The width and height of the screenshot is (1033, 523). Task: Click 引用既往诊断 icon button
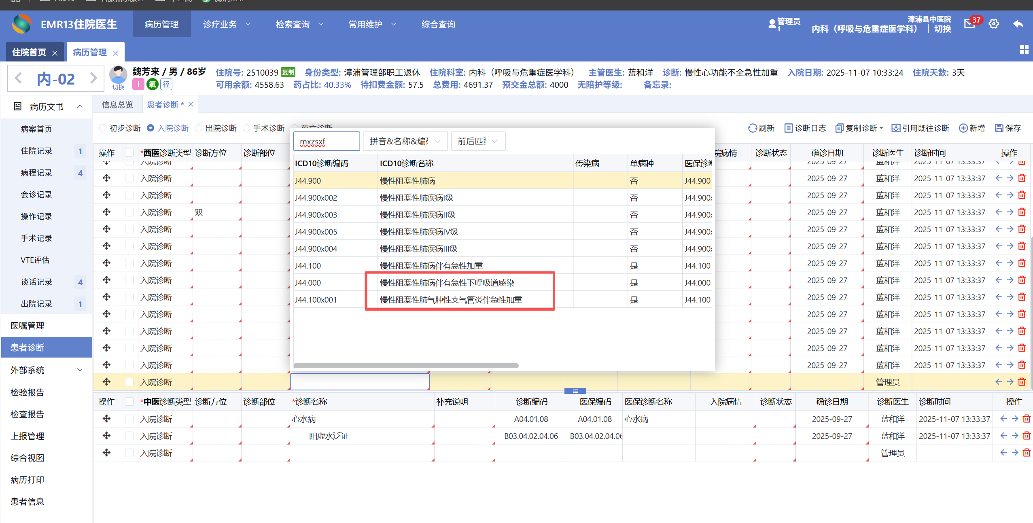(896, 128)
